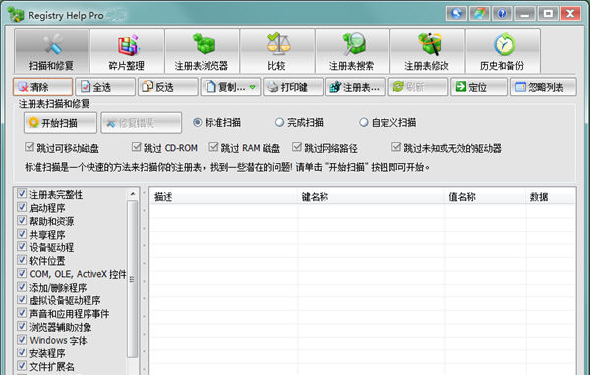The height and width of the screenshot is (375, 590).
Task: Uncheck 启动程序 in scan list
Action: click(x=22, y=207)
